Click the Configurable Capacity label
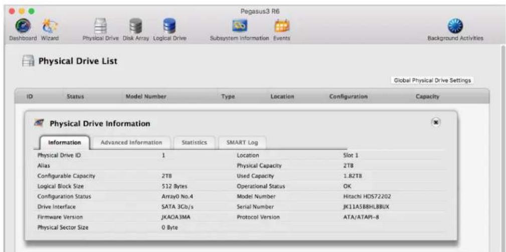 [66, 176]
